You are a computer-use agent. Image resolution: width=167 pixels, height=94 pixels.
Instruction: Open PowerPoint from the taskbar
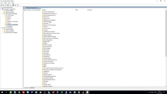(x=53, y=92)
